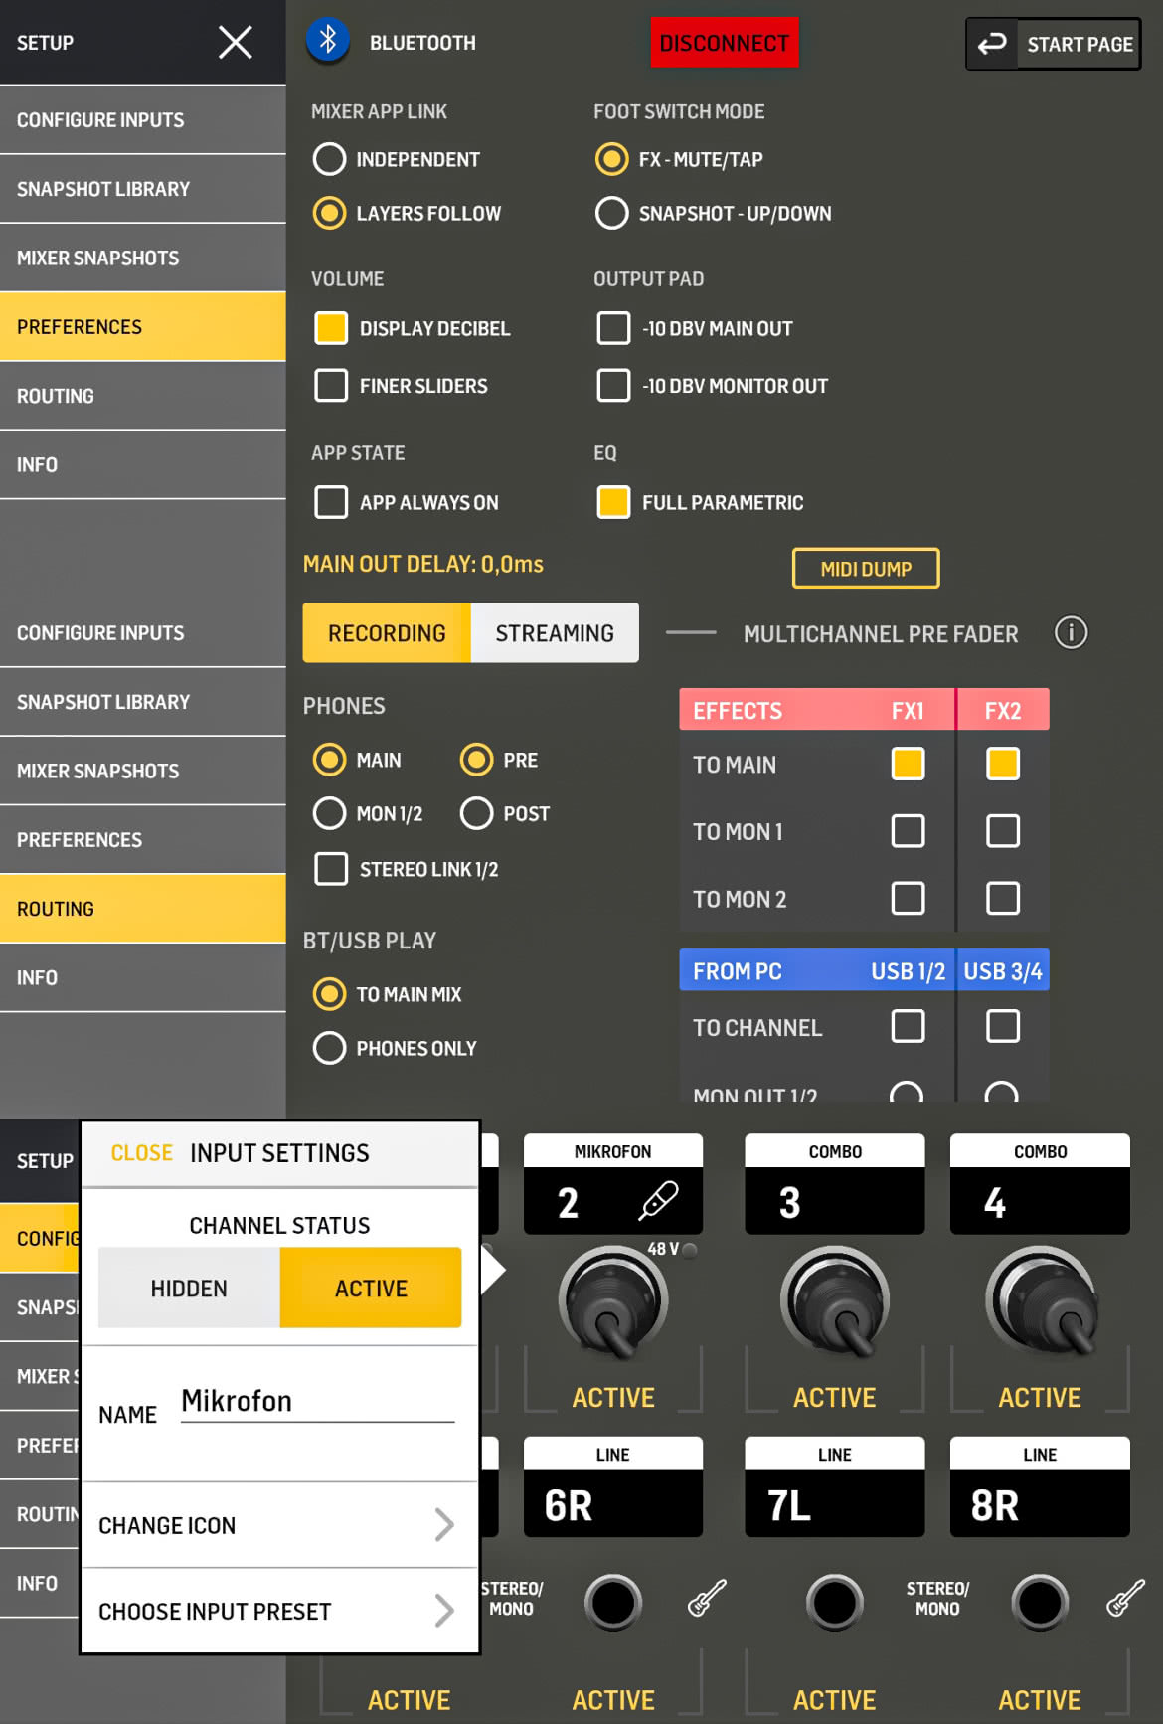Enable the Finer Sliders checkbox
The image size is (1163, 1724).
coord(331,385)
